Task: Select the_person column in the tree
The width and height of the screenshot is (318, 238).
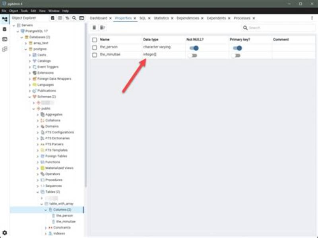Action: [64, 215]
